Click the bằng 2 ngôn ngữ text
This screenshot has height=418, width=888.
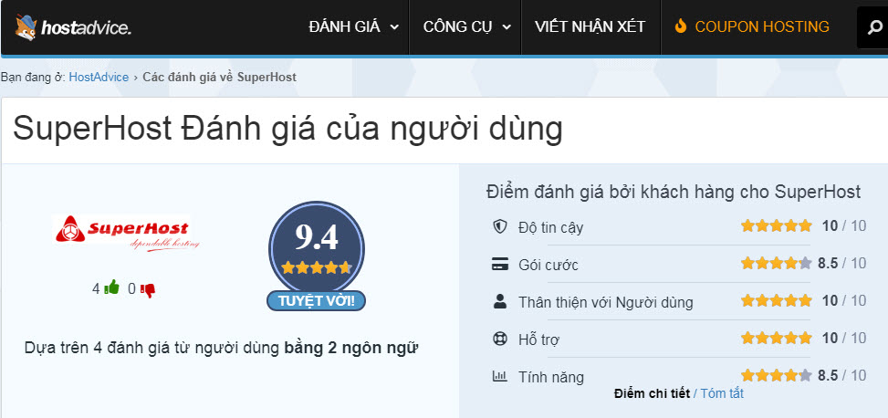pyautogui.click(x=351, y=348)
